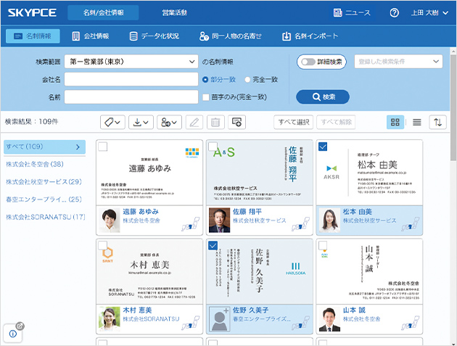
Task: Click relationship map icon for 木村 恵美
Action: pos(191,323)
